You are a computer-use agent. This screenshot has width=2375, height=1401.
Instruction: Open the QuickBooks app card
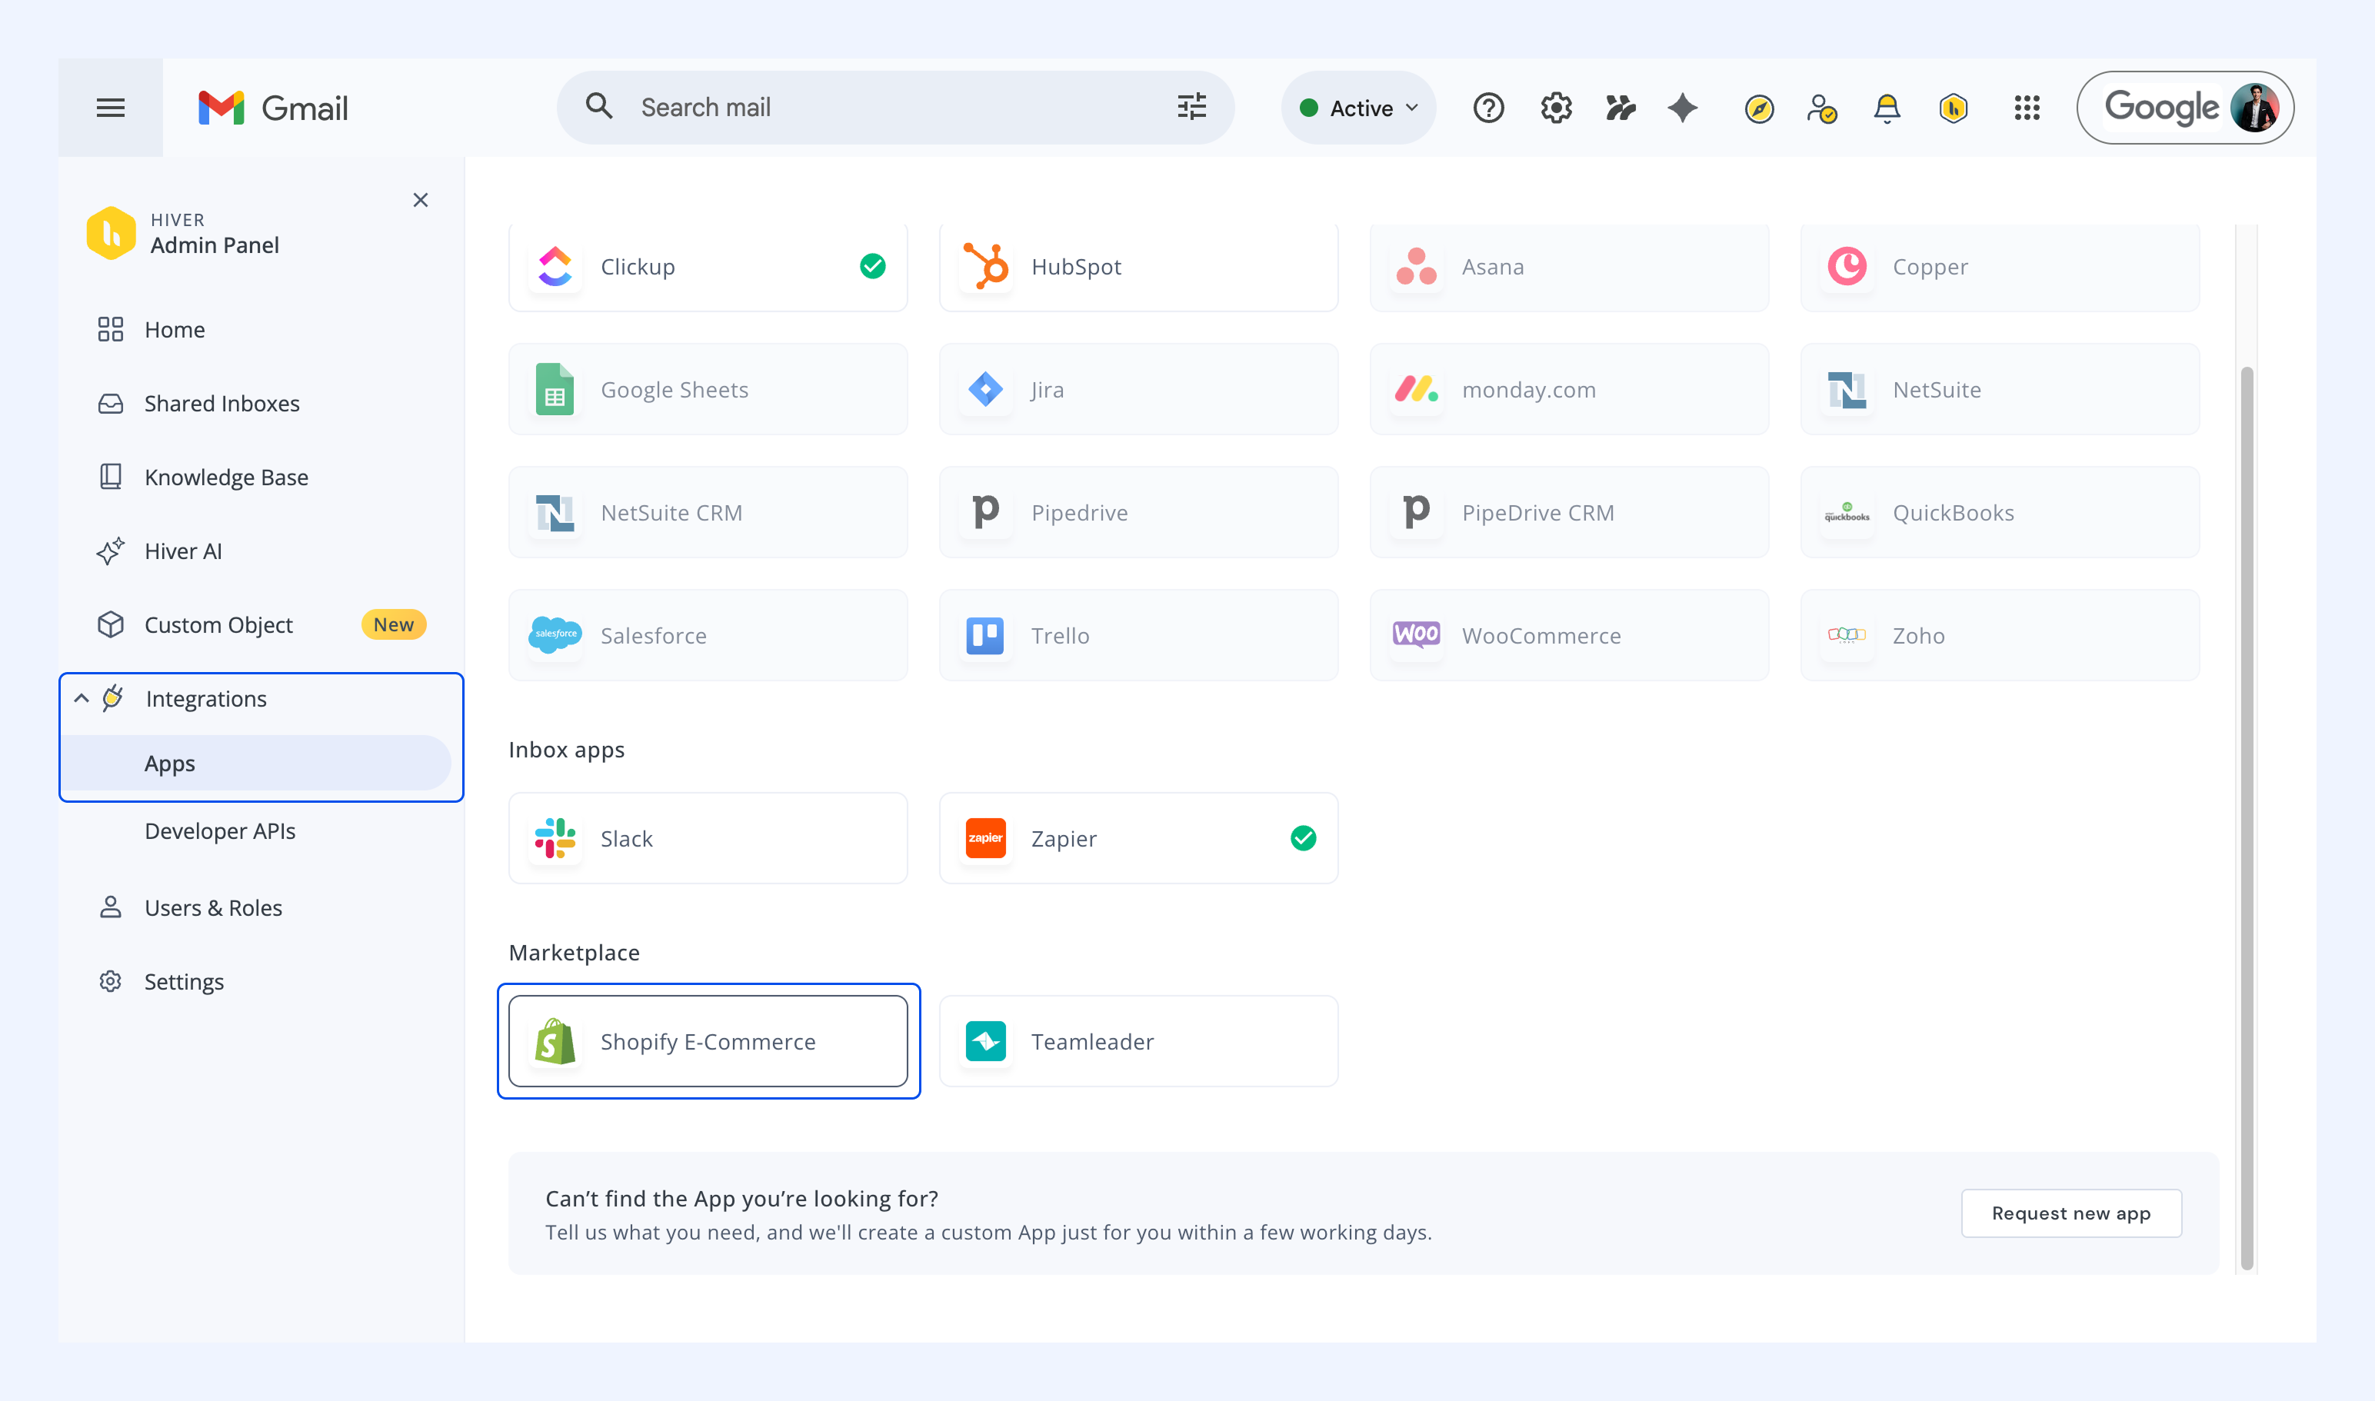(1999, 513)
